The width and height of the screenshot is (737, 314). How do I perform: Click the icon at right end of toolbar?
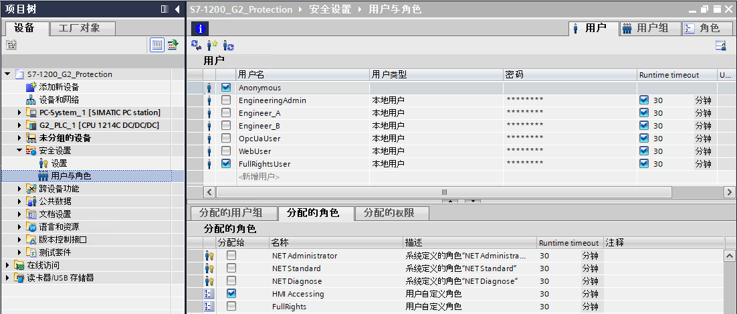[x=720, y=46]
